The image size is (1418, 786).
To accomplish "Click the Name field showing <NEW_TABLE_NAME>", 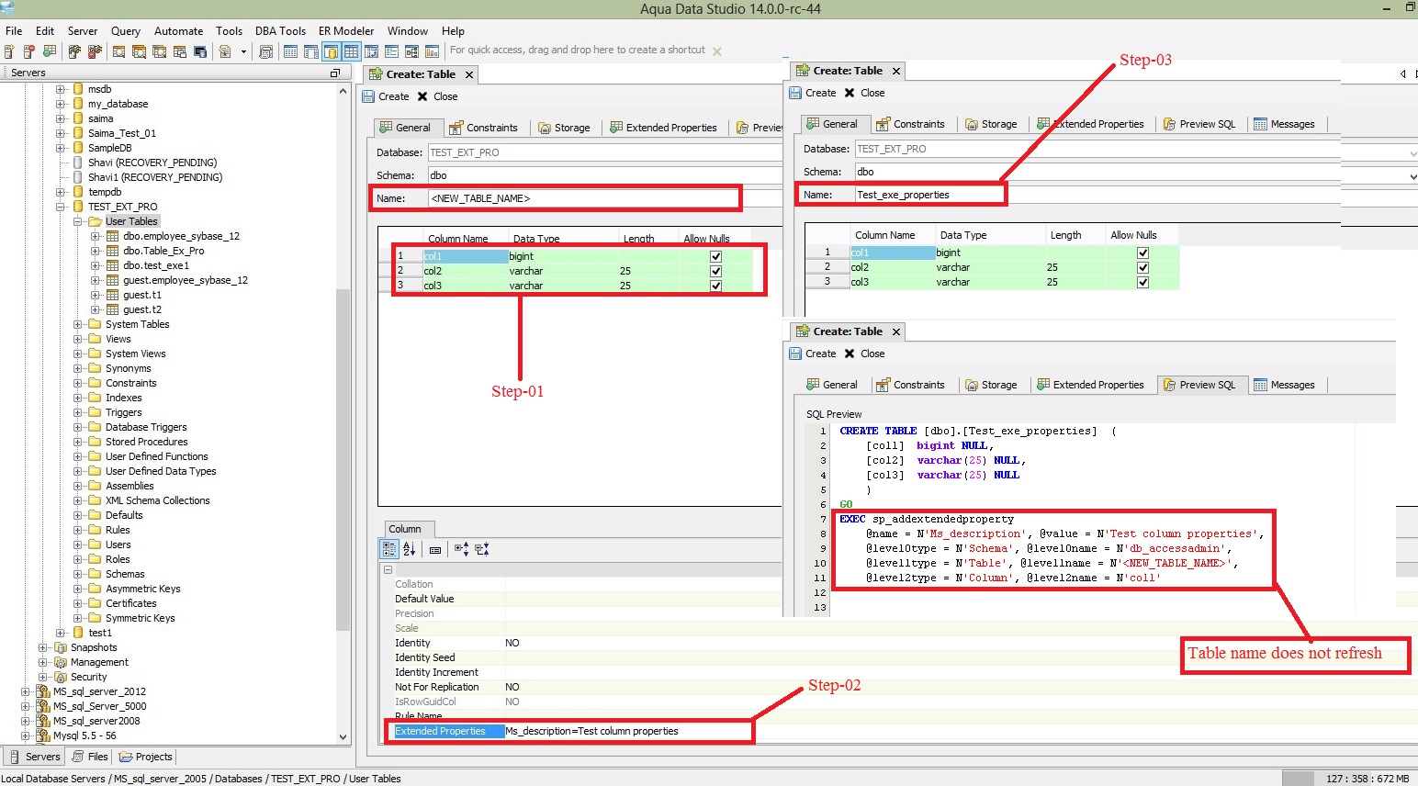I will (x=583, y=198).
